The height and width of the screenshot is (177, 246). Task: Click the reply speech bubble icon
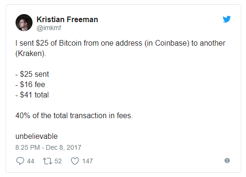(x=20, y=161)
